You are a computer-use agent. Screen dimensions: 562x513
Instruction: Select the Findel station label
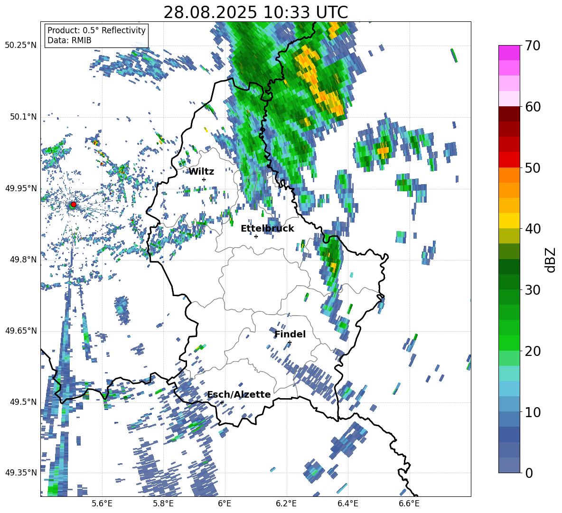[290, 334]
